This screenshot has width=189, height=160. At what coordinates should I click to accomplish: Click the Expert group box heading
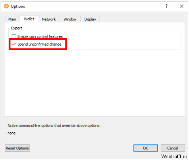[16, 28]
